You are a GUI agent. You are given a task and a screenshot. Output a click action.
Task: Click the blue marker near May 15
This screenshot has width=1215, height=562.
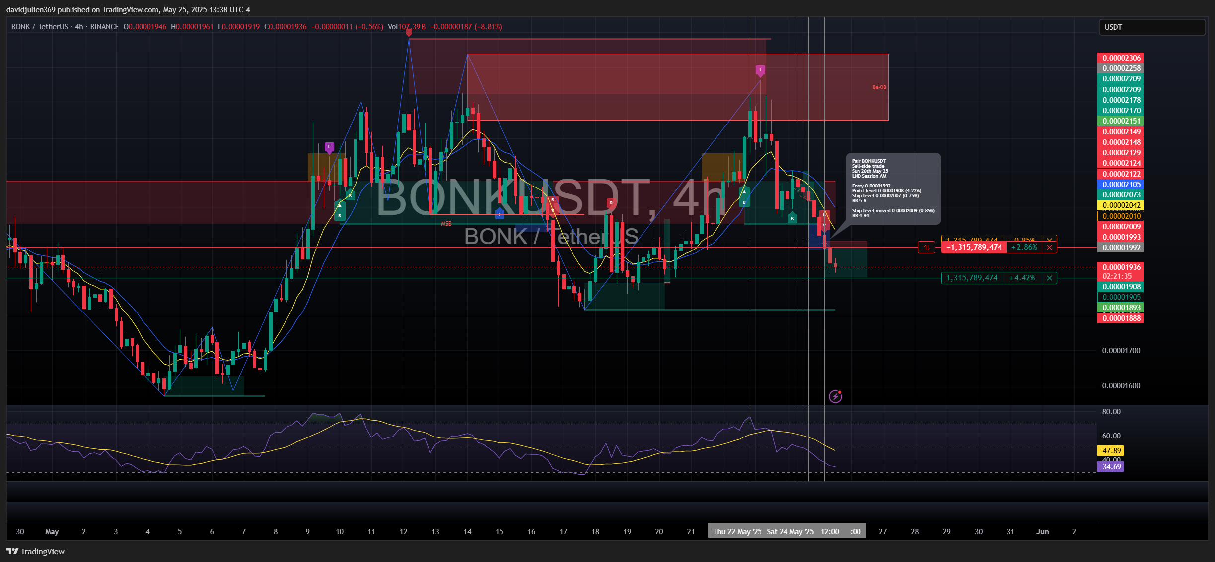point(500,214)
